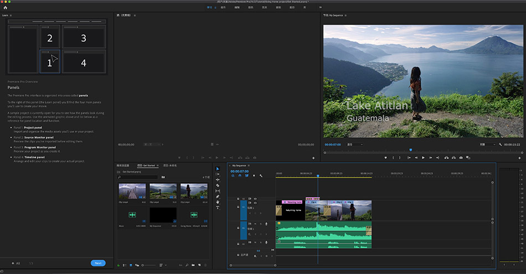Open the Media Browser tab

123,166
